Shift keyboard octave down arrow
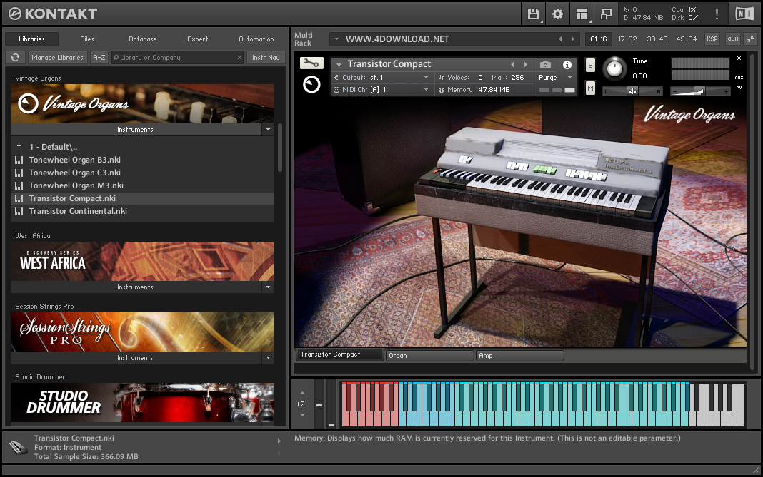This screenshot has width=763, height=477. 302,415
